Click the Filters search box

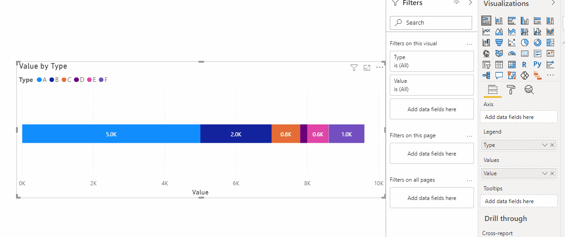point(431,23)
